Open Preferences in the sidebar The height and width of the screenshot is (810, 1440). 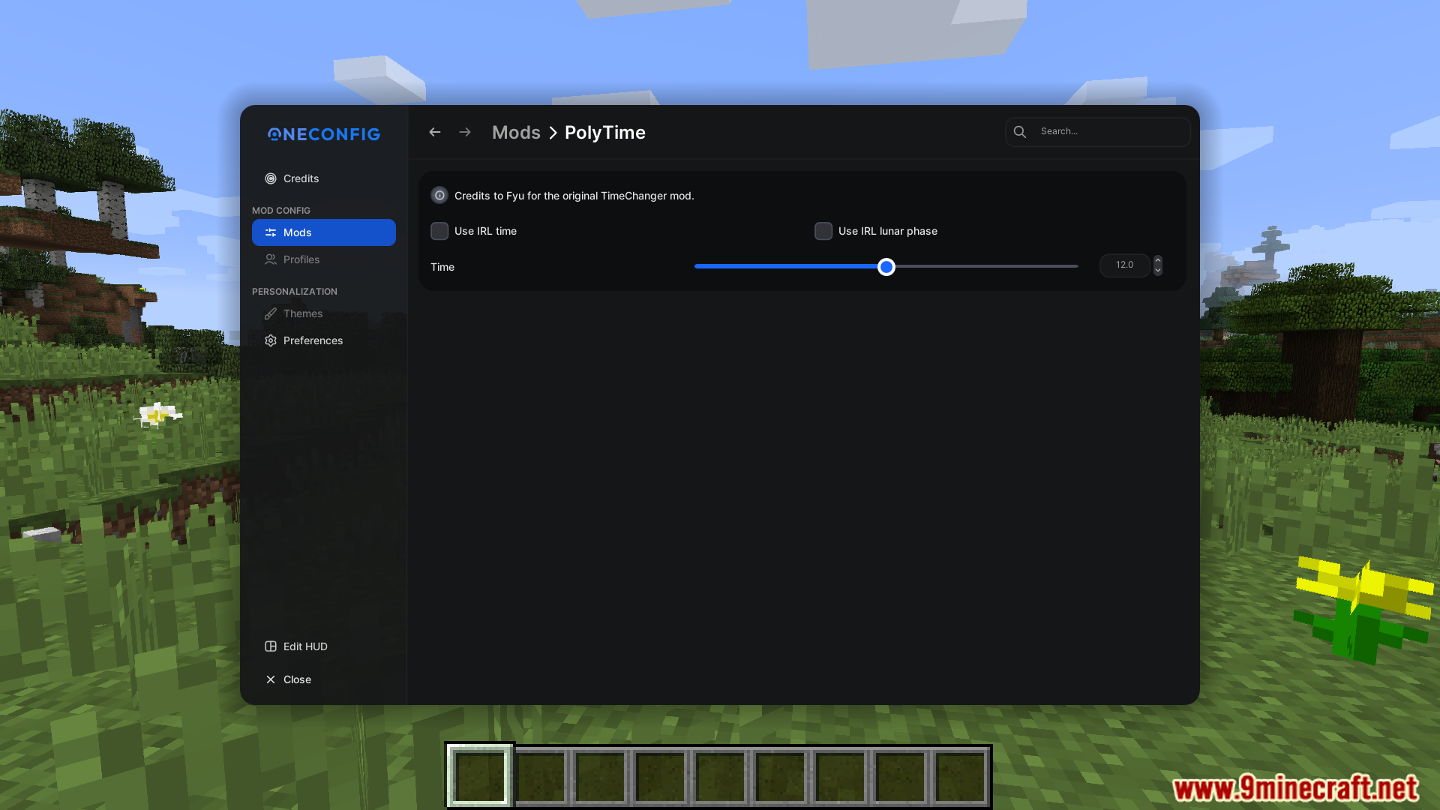[324, 340]
